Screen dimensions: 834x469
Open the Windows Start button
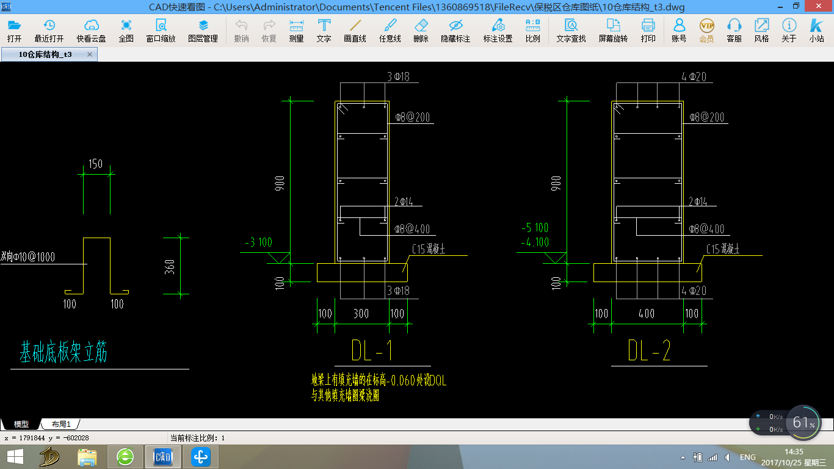(x=15, y=457)
